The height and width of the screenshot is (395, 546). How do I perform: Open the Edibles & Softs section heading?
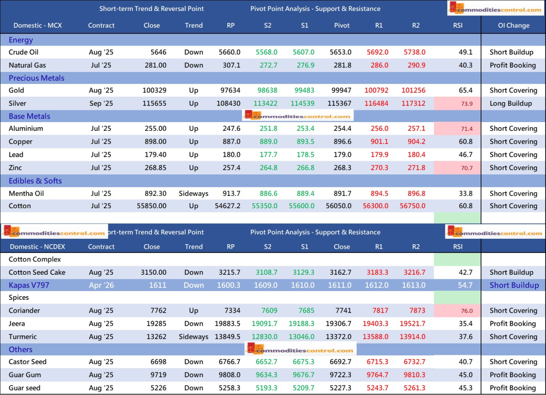click(x=35, y=181)
